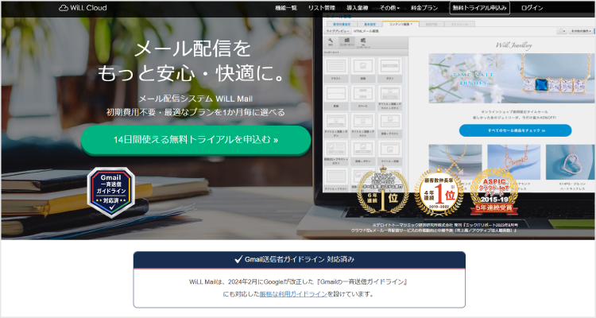The height and width of the screenshot is (318, 596).
Task: Click the 6年連続1位 gold award medal
Action: (x=383, y=192)
